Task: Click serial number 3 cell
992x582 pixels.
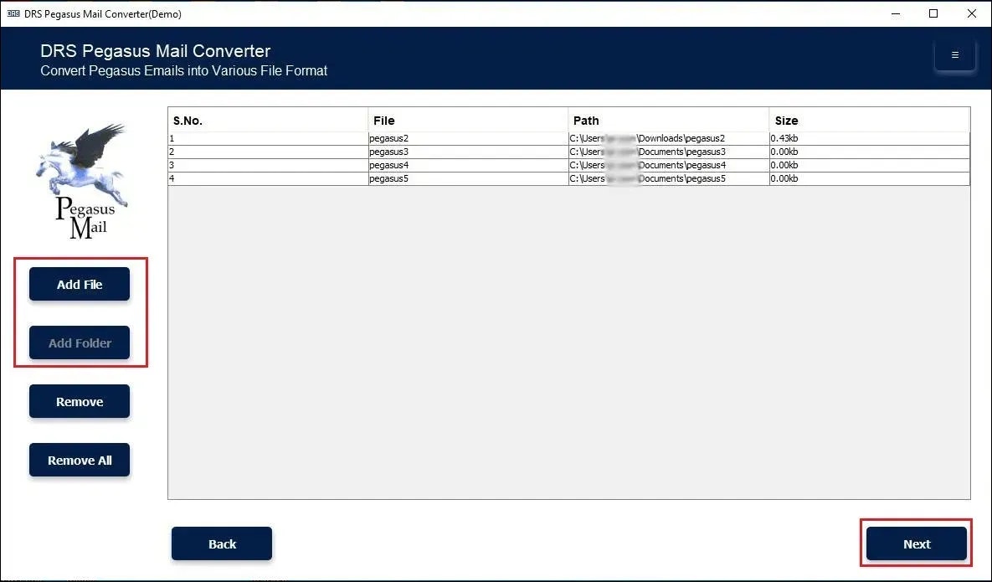Action: (268, 165)
